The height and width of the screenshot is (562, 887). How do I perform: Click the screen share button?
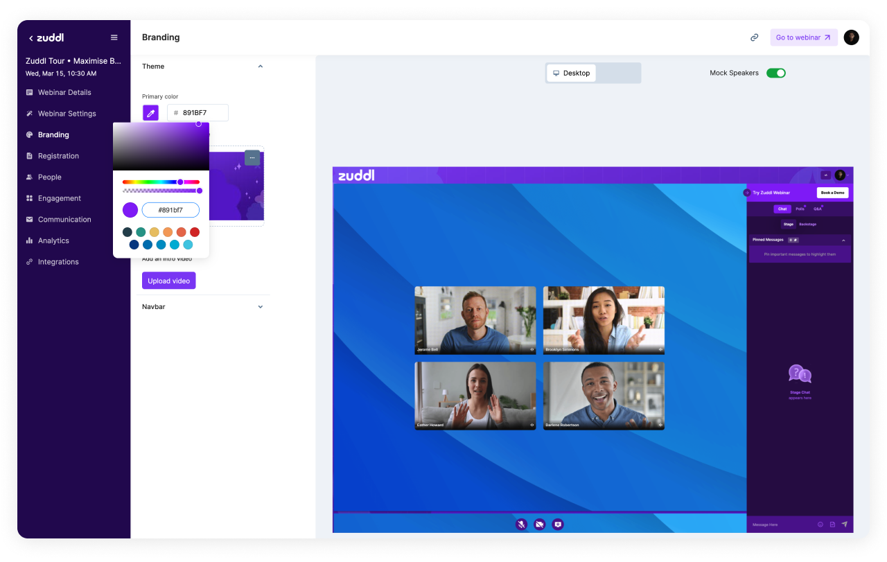(558, 524)
